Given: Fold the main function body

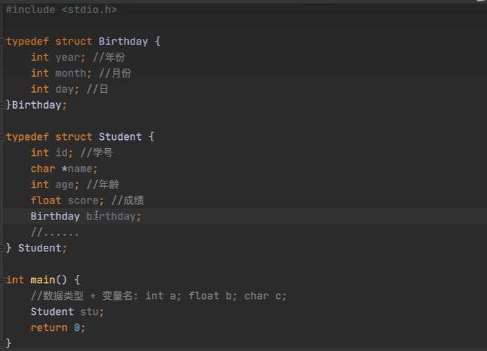Looking at the screenshot, I should point(4,280).
